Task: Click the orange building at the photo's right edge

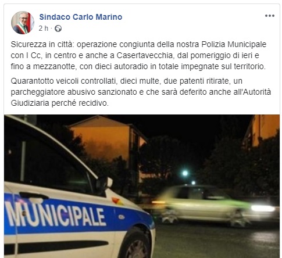Action: click(263, 130)
